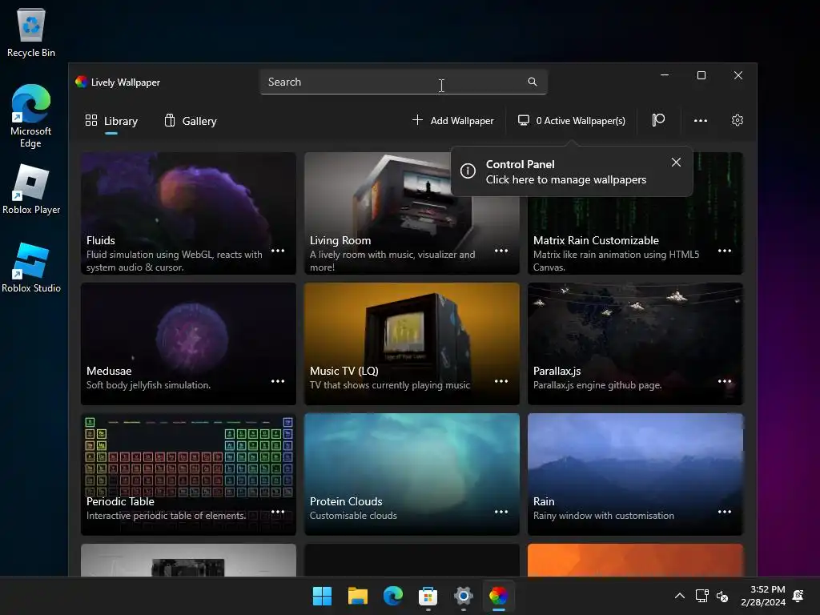Open the clock showing 3:52 PM
820x615 pixels.
tap(763, 596)
